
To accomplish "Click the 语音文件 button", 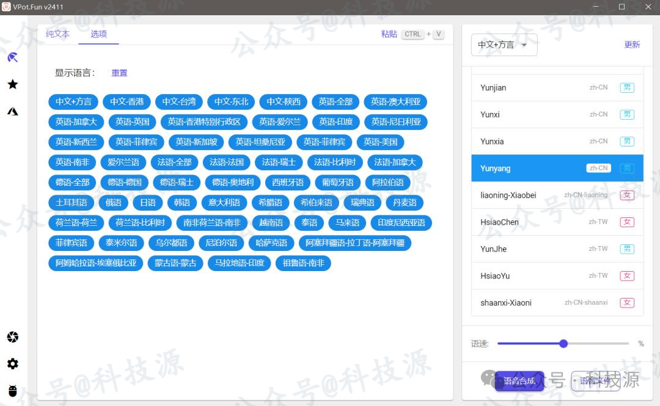I will click(x=595, y=381).
